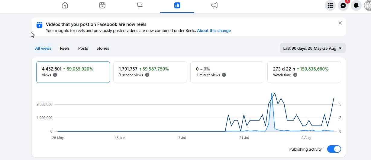Follow the About this change link
Screen dimensions: 371x160
pyautogui.click(x=214, y=30)
